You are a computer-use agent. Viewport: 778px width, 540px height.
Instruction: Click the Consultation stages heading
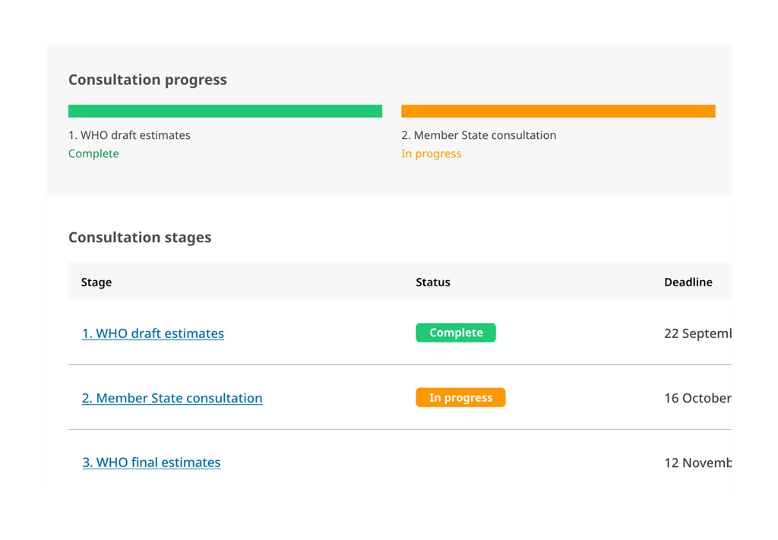[x=140, y=237]
